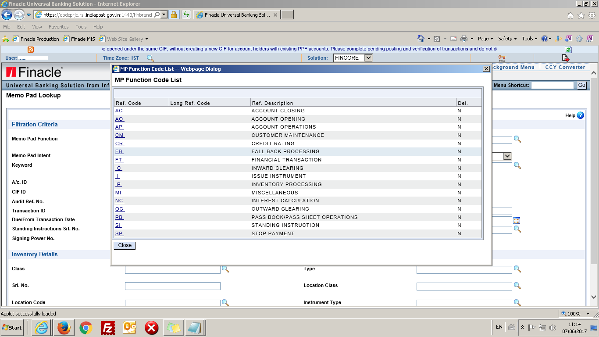
Task: Open the calendar beside Due/From Transaction Date
Action: 517,220
